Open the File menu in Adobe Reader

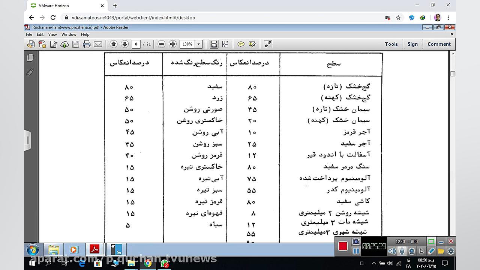coord(29,34)
